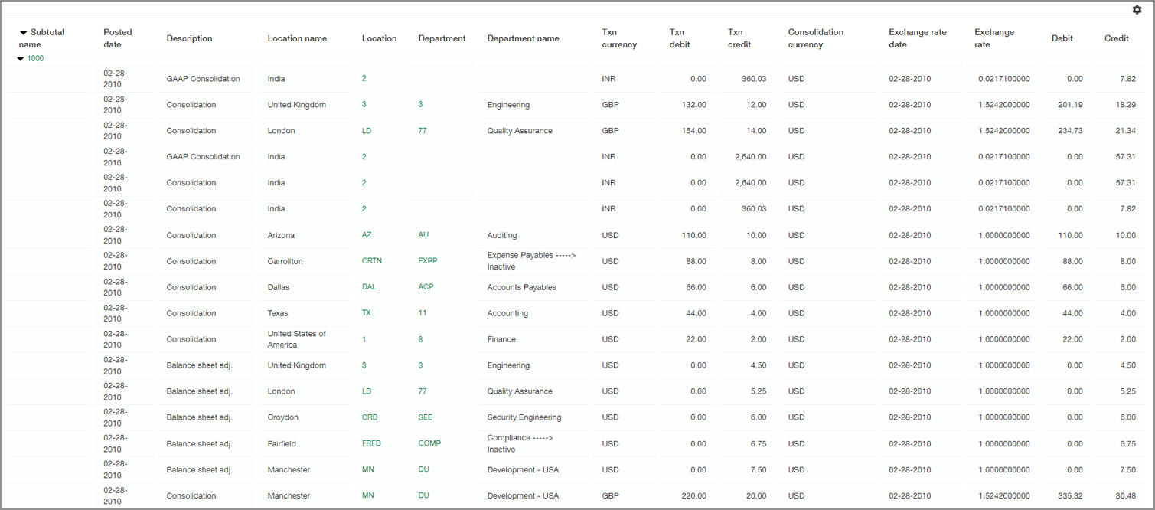Open the AZ location link for Arizona

pyautogui.click(x=367, y=234)
